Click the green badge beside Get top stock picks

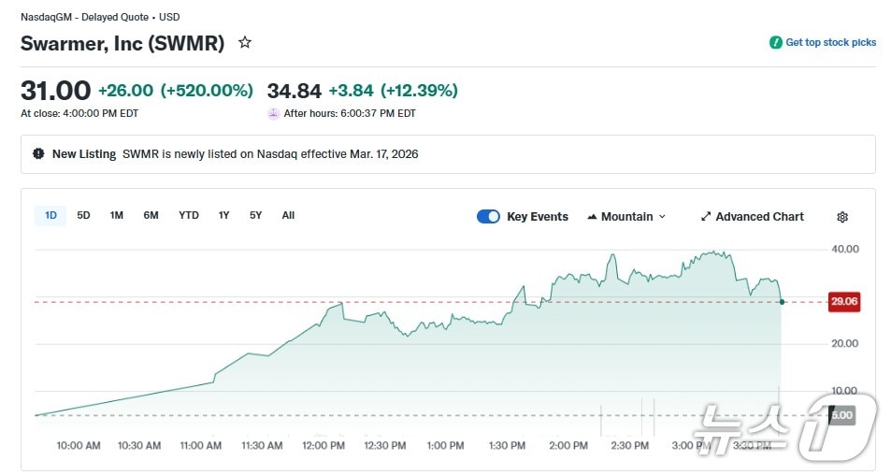[775, 43]
